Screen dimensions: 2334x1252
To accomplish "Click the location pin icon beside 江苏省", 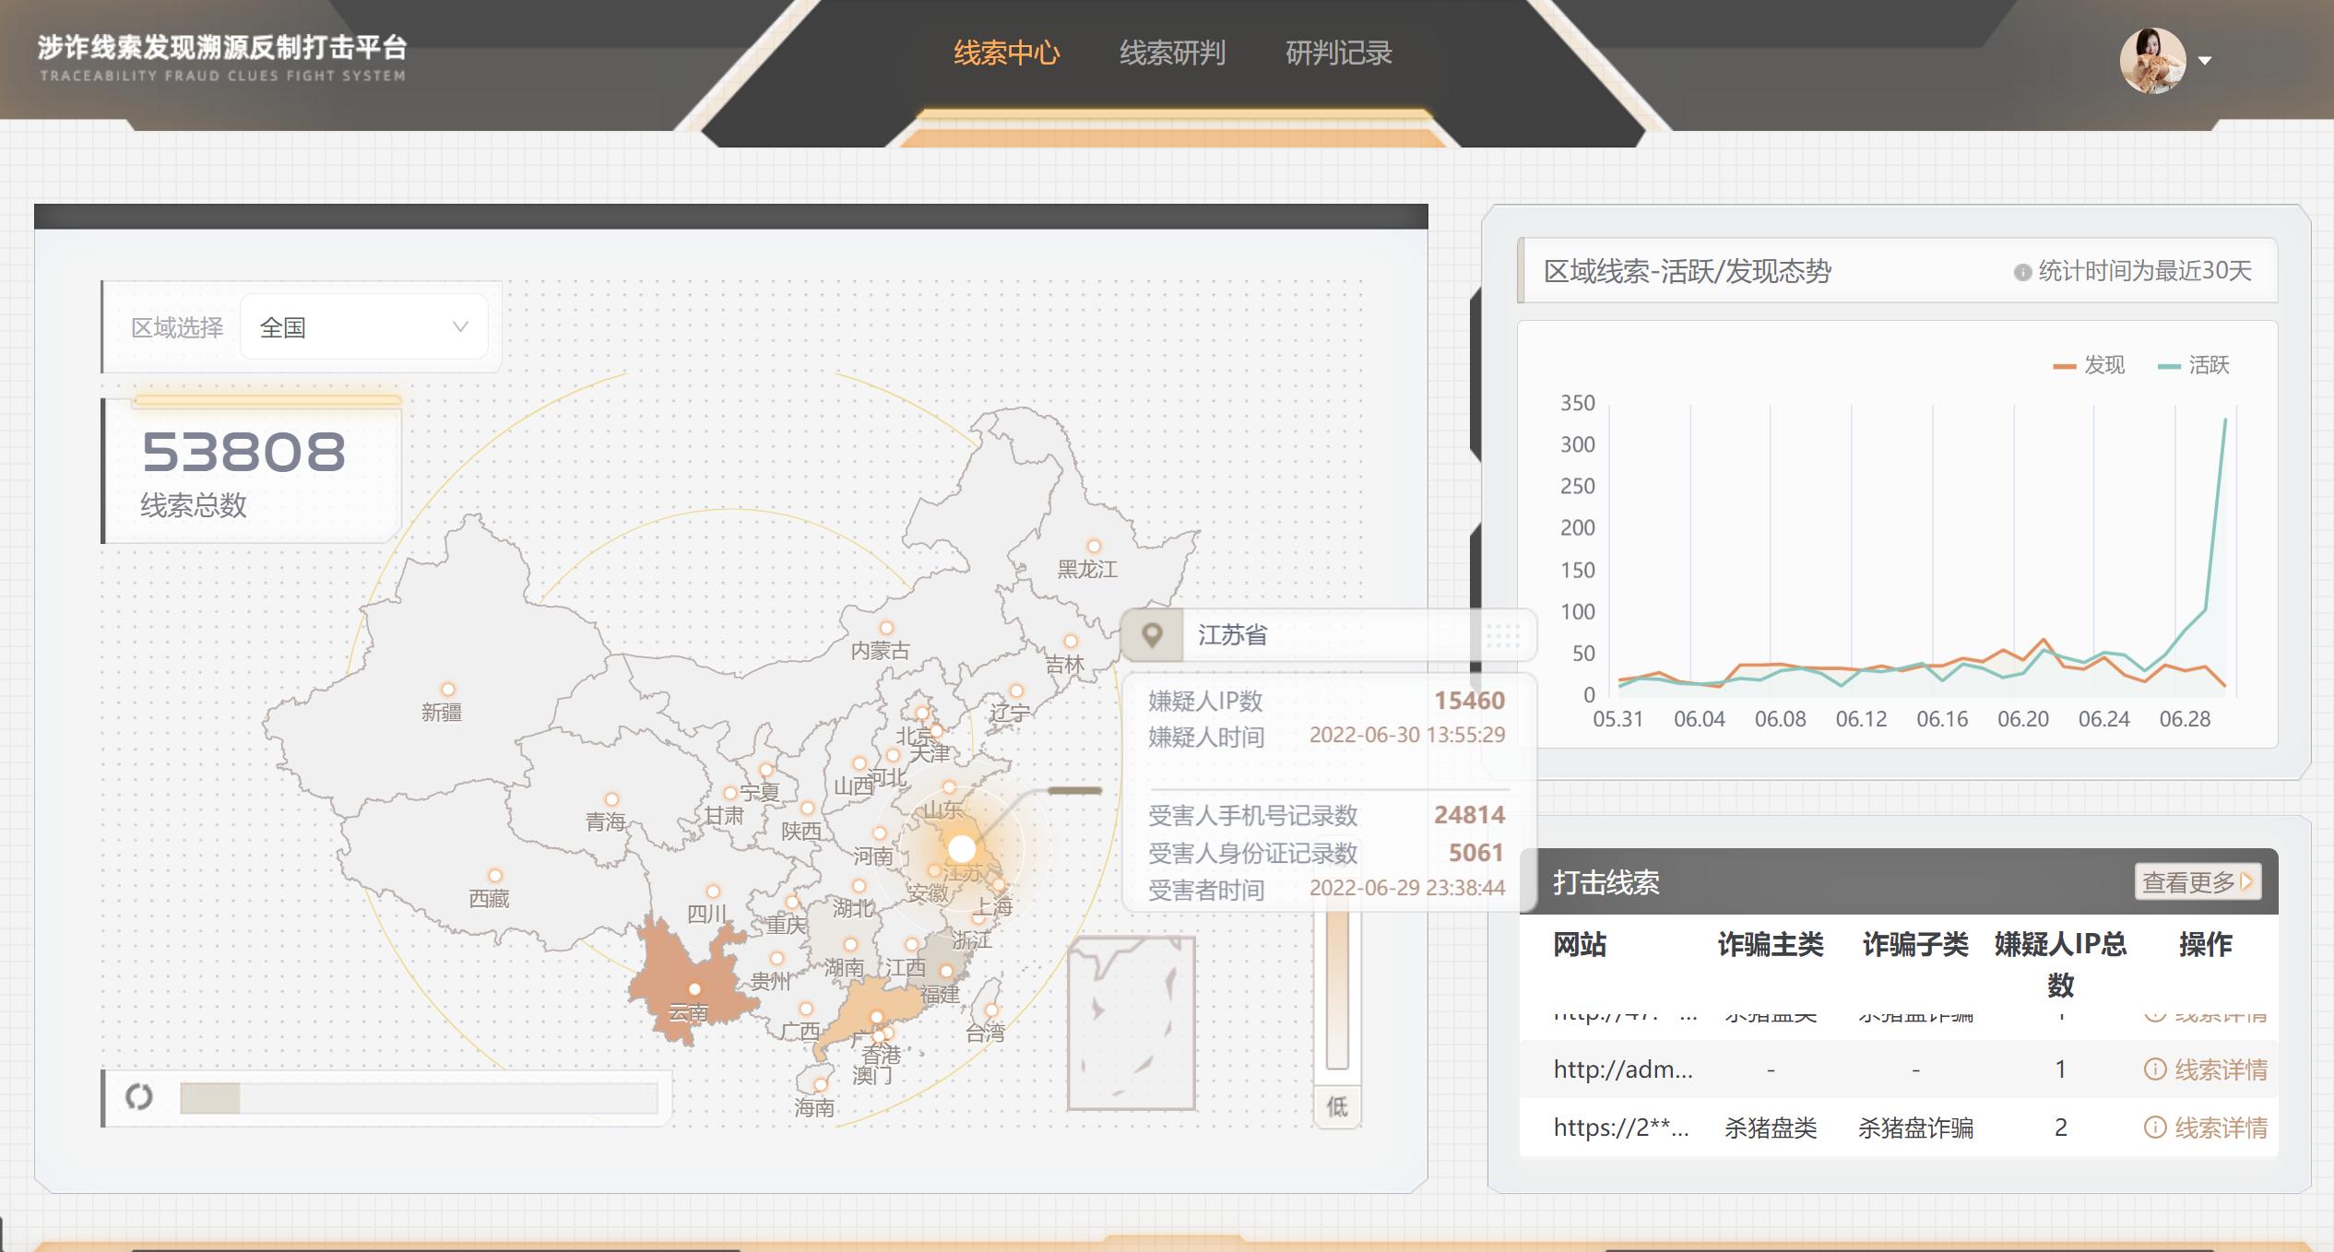I will point(1152,635).
